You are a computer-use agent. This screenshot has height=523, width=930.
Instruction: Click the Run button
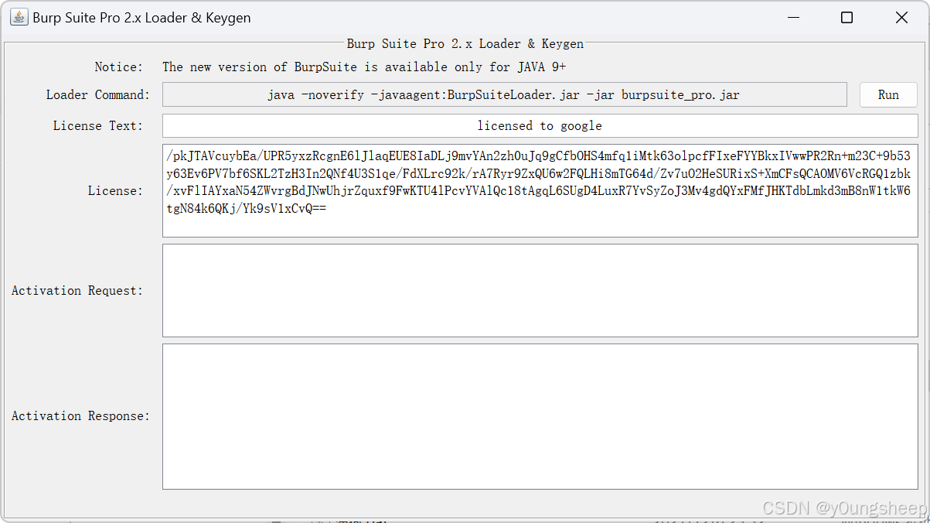pyautogui.click(x=888, y=94)
